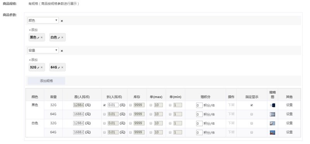Uncheck discount price checkbox for 黑色 32G
310x144 pixels.
pos(104,105)
